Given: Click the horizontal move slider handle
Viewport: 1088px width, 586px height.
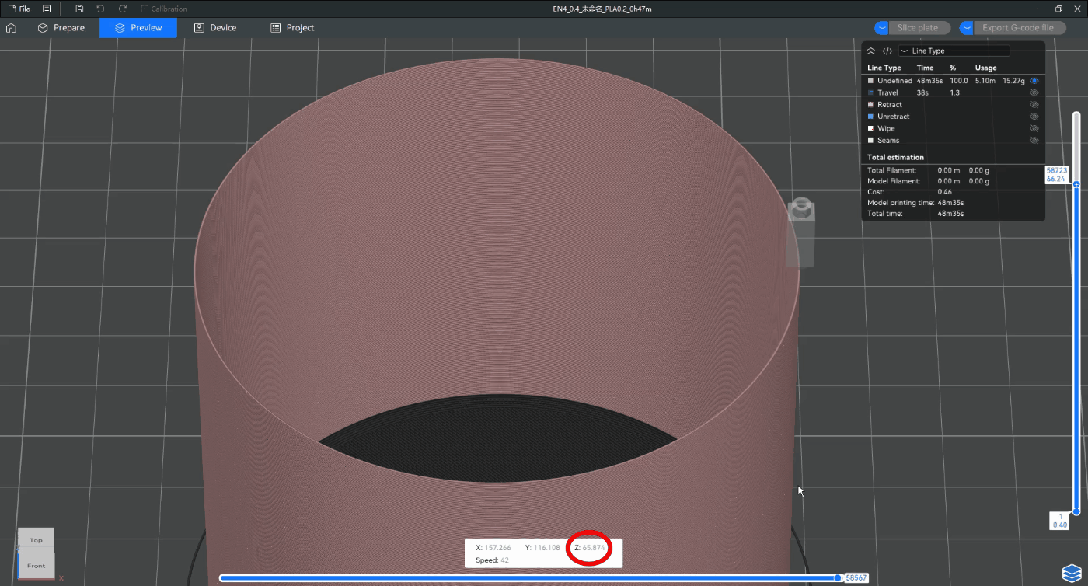Looking at the screenshot, I should pos(837,577).
